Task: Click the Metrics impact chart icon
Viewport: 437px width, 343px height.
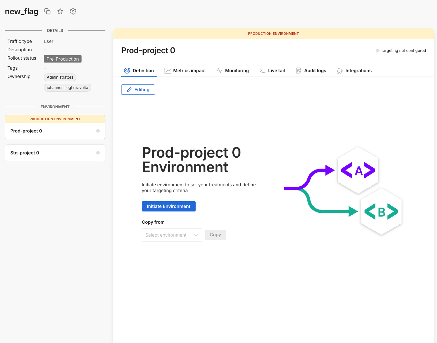Action: point(168,71)
